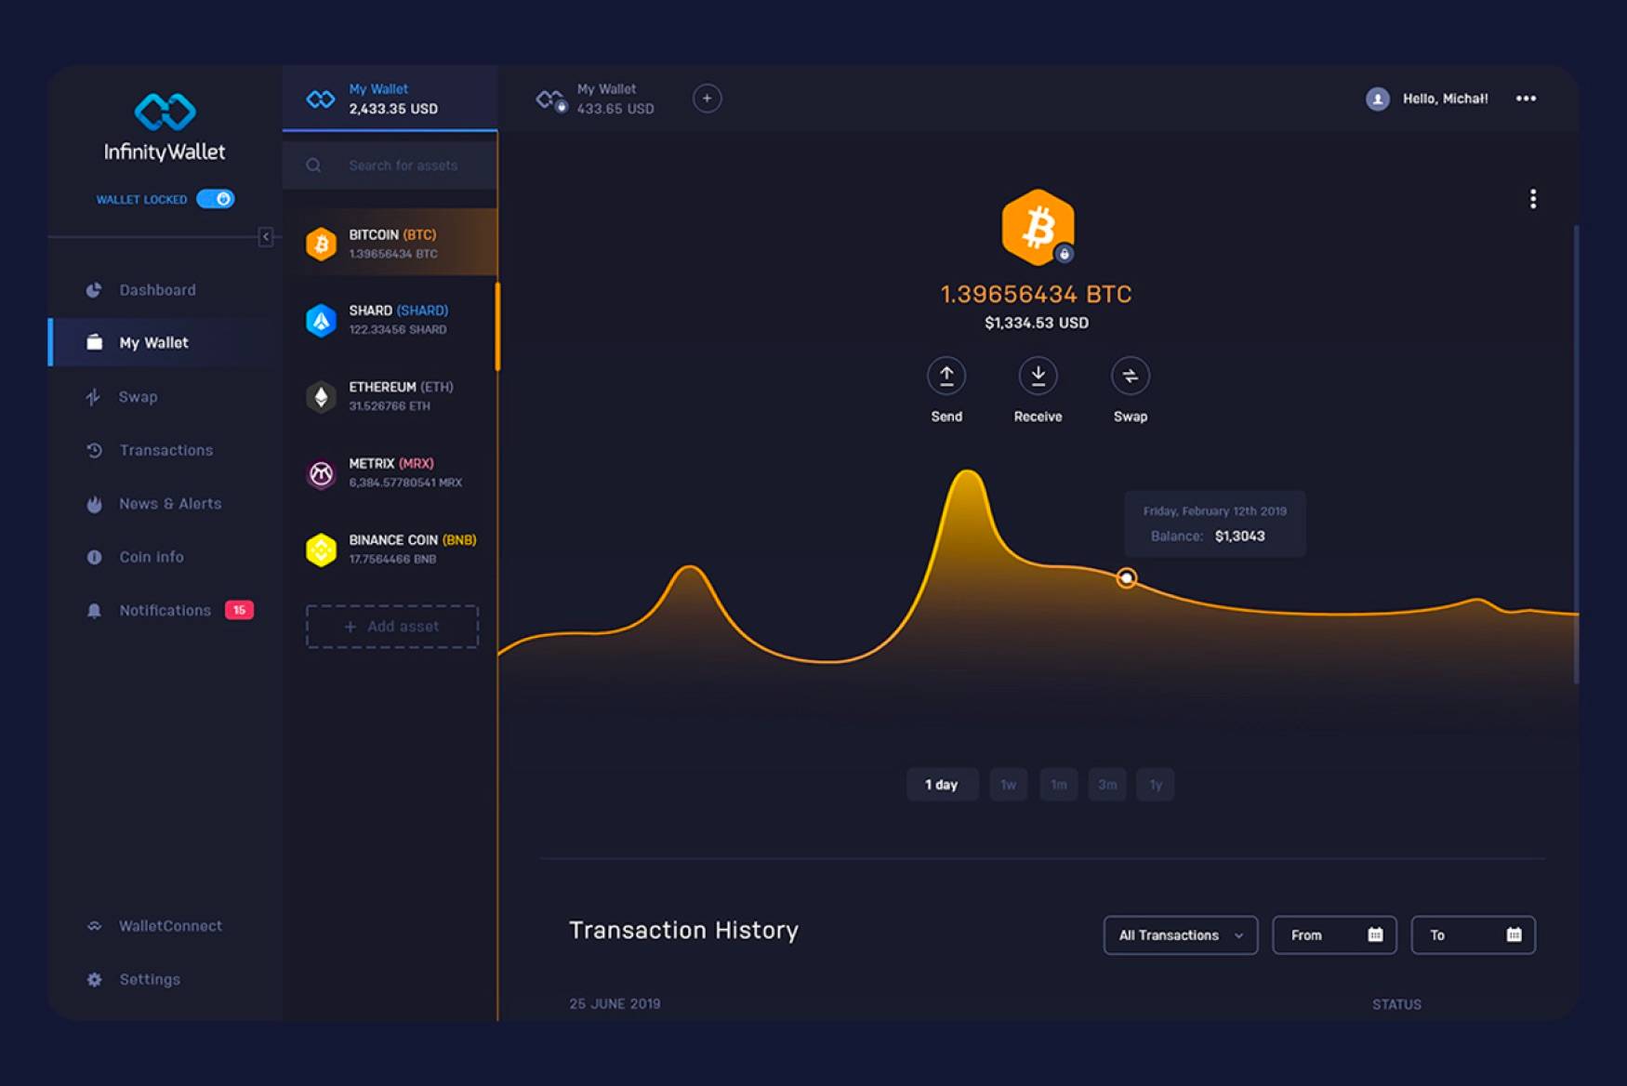
Task: Select My Wallet 2,433.35 USD tab
Action: tap(390, 99)
